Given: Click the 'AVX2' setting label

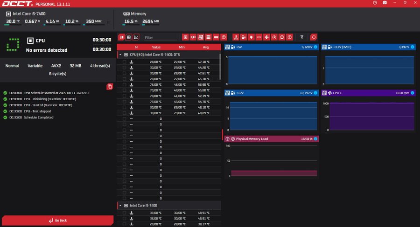Looking at the screenshot, I should [x=56, y=66].
